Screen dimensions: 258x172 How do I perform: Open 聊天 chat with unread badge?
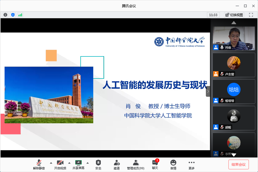click(x=155, y=164)
